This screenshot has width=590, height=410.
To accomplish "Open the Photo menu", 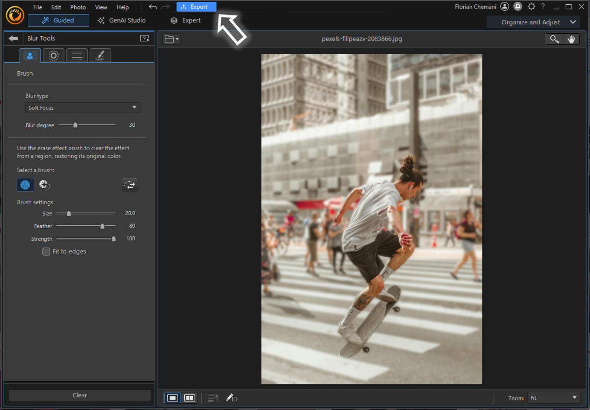I will [78, 7].
